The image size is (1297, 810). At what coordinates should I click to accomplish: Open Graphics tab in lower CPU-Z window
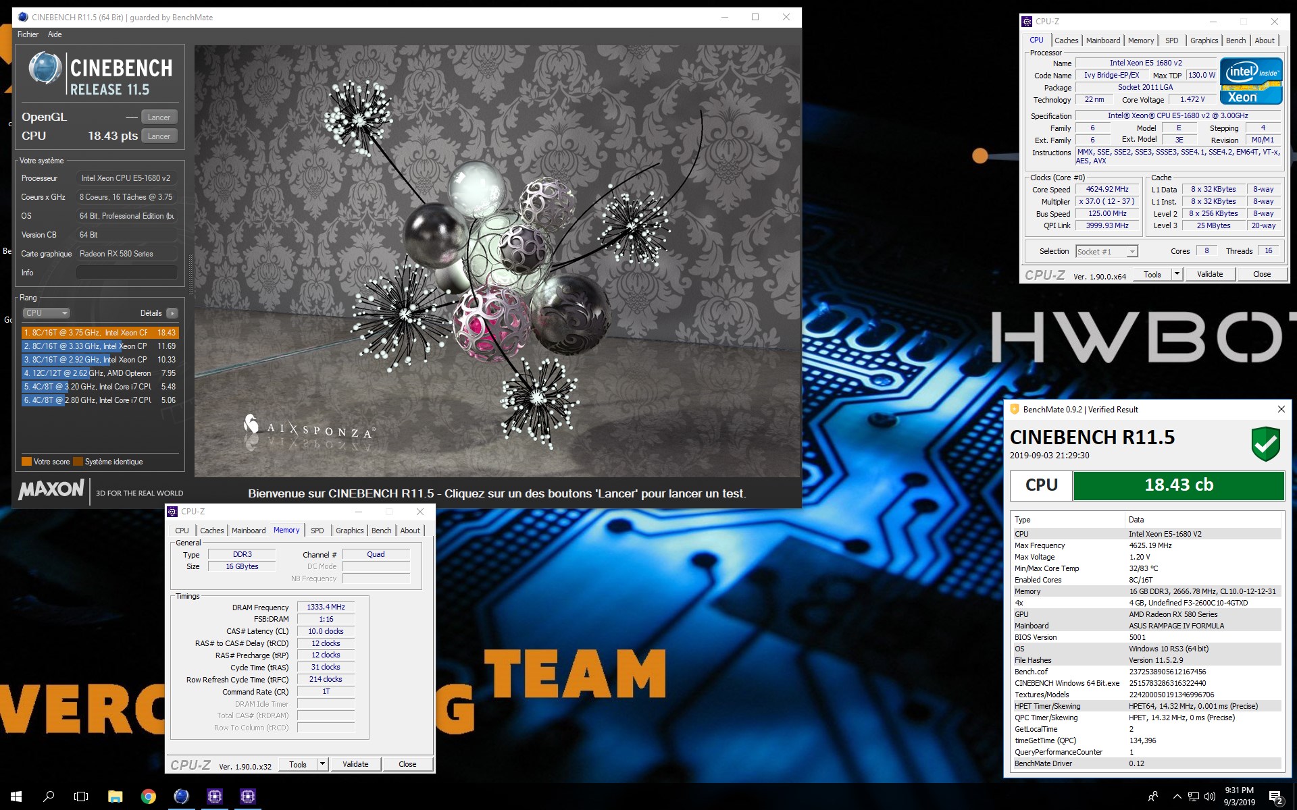tap(350, 531)
